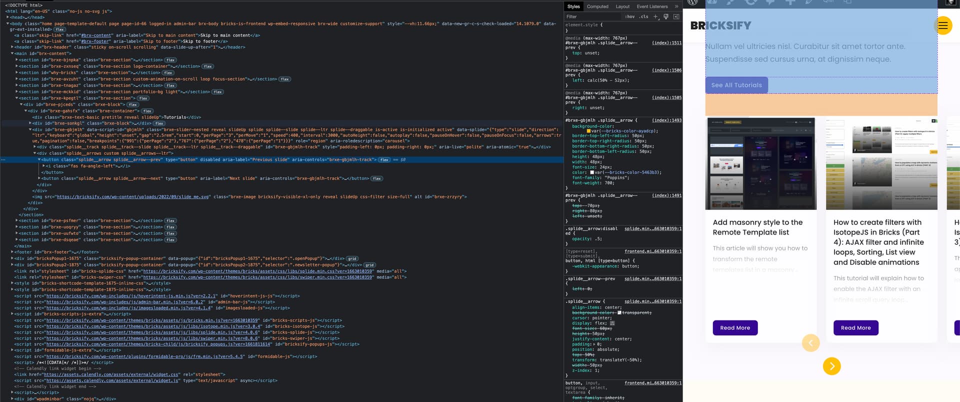Collapse the main brx-content node
The width and height of the screenshot is (960, 402).
point(12,53)
